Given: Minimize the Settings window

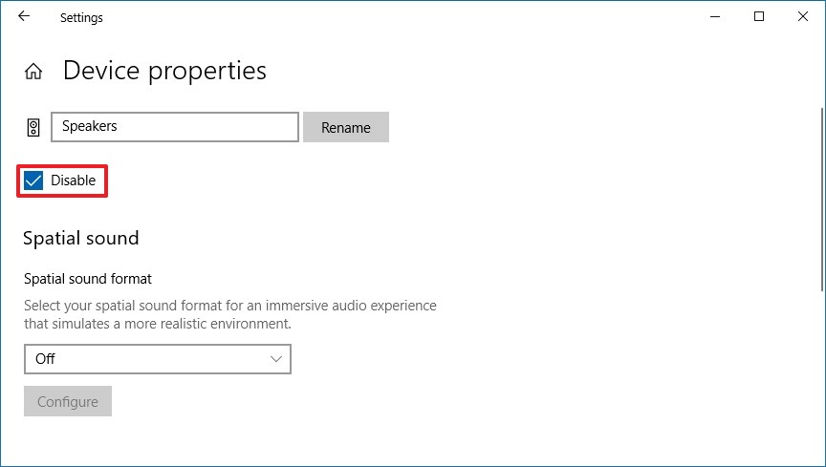Looking at the screenshot, I should [x=715, y=17].
